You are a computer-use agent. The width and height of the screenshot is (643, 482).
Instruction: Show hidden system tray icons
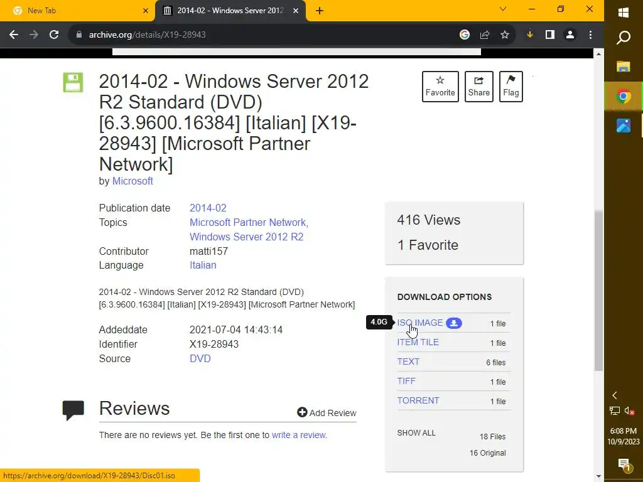pyautogui.click(x=614, y=395)
